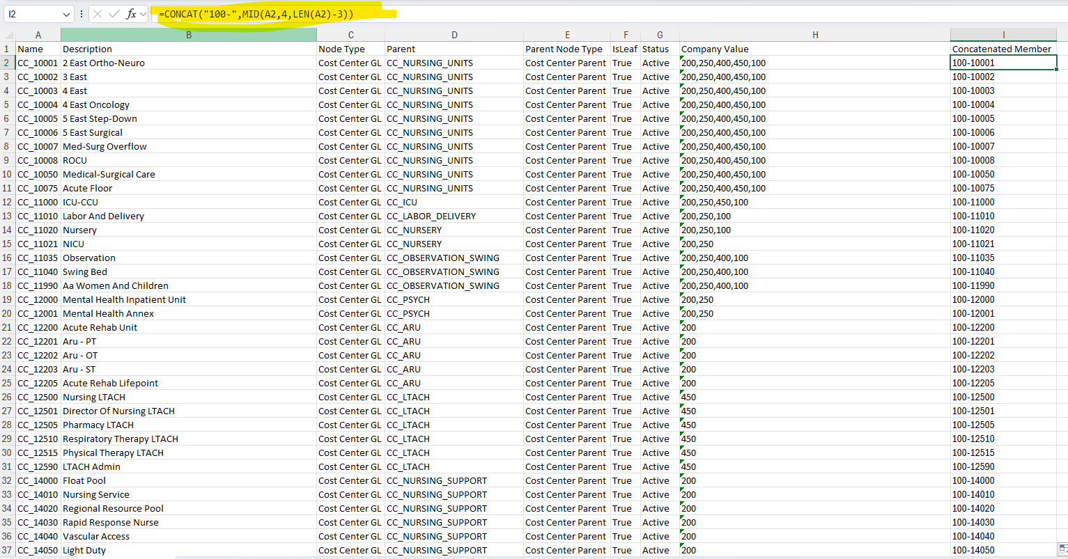Click the 'Parent Node Type' header cell
Viewport: 1068px width, 559px height.
pos(567,49)
